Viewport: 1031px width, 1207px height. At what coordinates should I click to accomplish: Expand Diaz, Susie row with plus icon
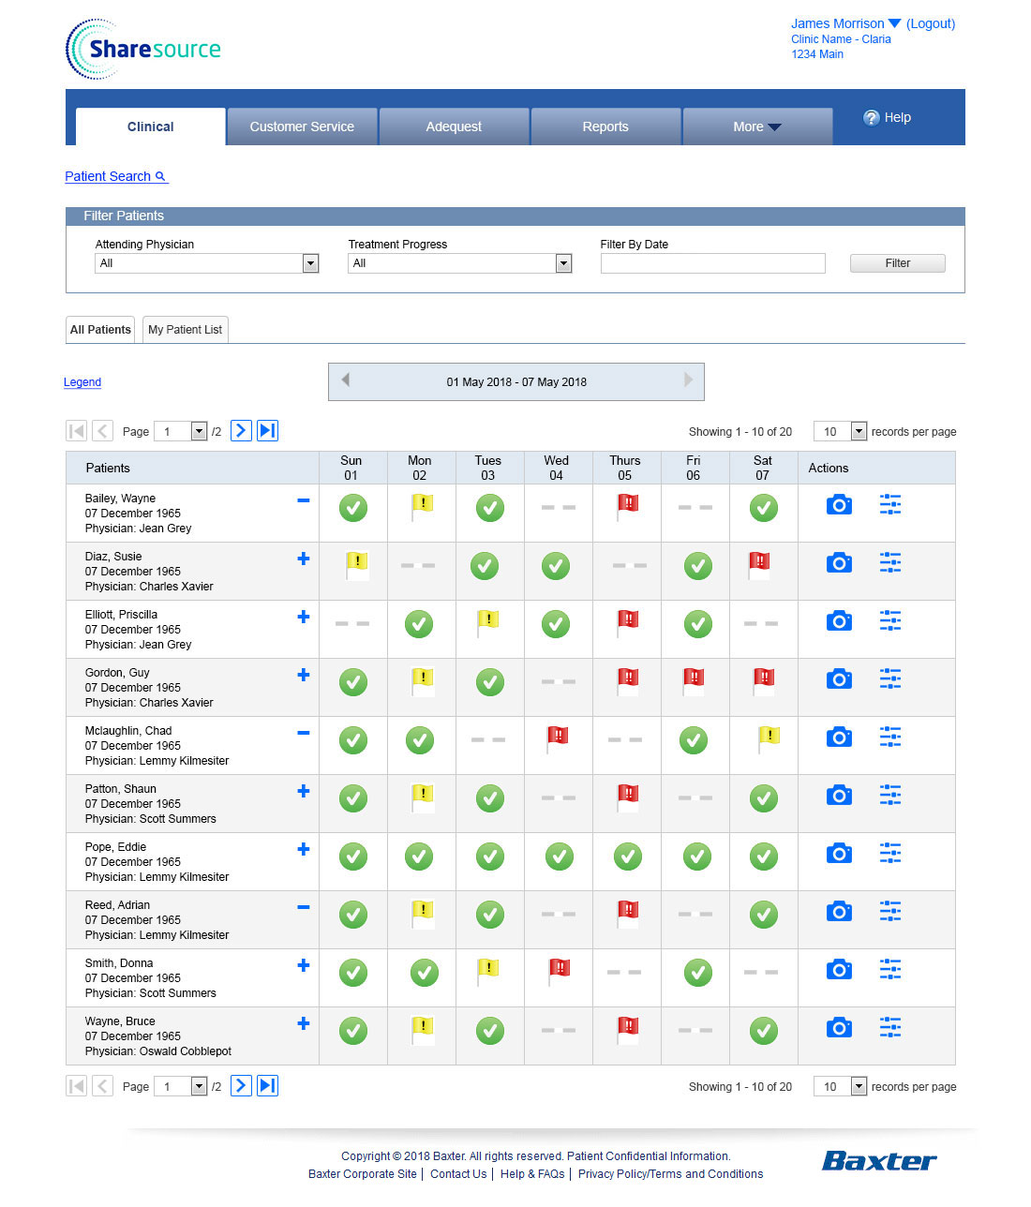click(x=303, y=559)
